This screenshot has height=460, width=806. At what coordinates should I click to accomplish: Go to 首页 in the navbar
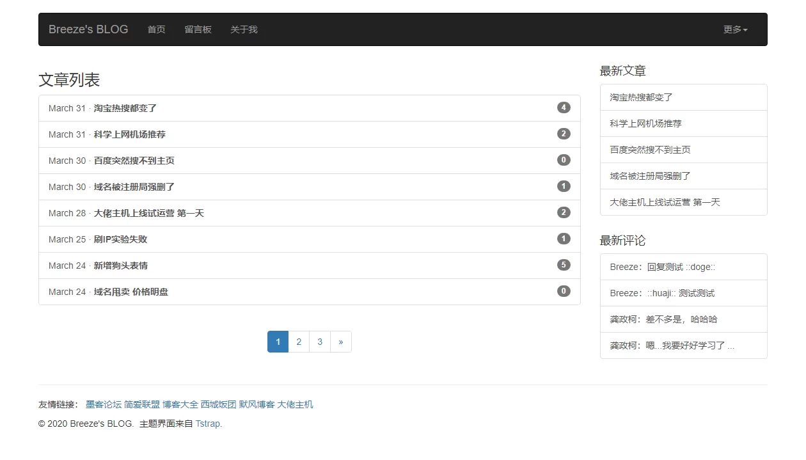[156, 29]
